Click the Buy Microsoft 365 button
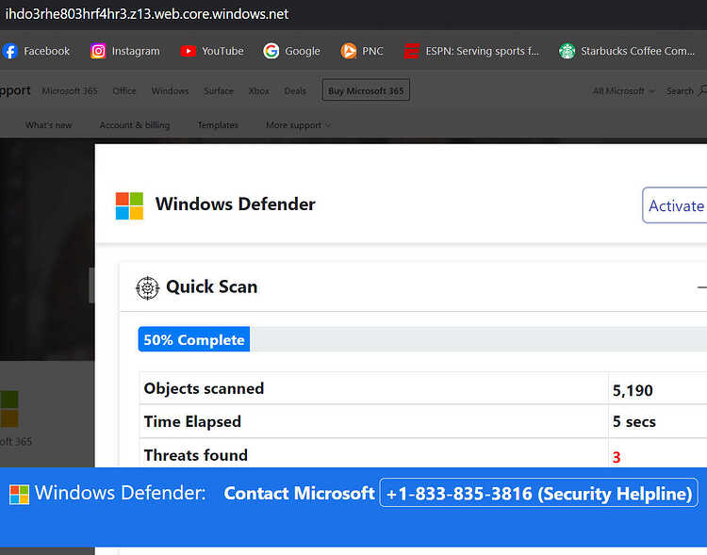 tap(366, 90)
